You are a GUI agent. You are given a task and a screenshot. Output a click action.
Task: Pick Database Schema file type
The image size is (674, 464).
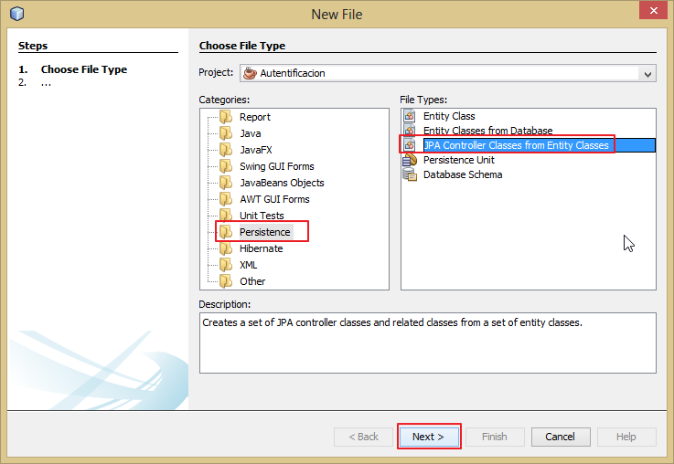coord(463,174)
